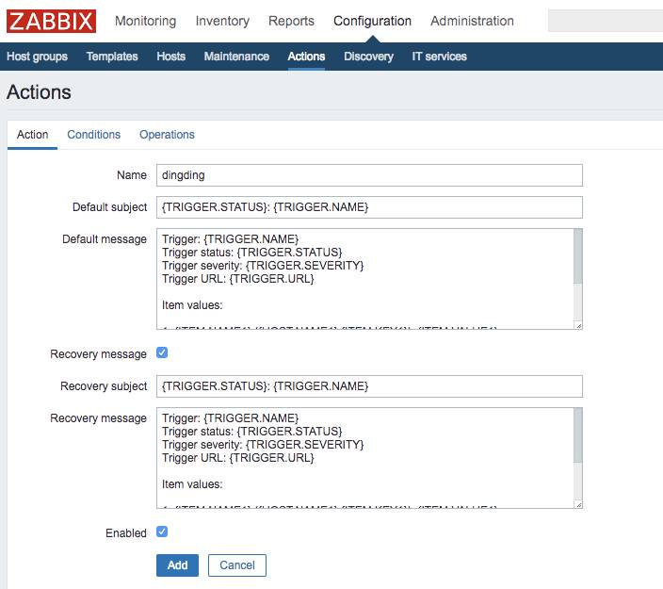The image size is (663, 589).
Task: Go to Host groups submenu
Action: click(x=38, y=57)
